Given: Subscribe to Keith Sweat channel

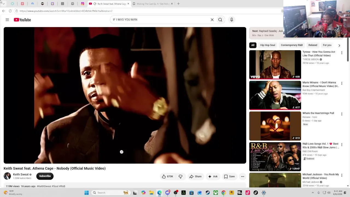Looking at the screenshot, I should point(45,176).
